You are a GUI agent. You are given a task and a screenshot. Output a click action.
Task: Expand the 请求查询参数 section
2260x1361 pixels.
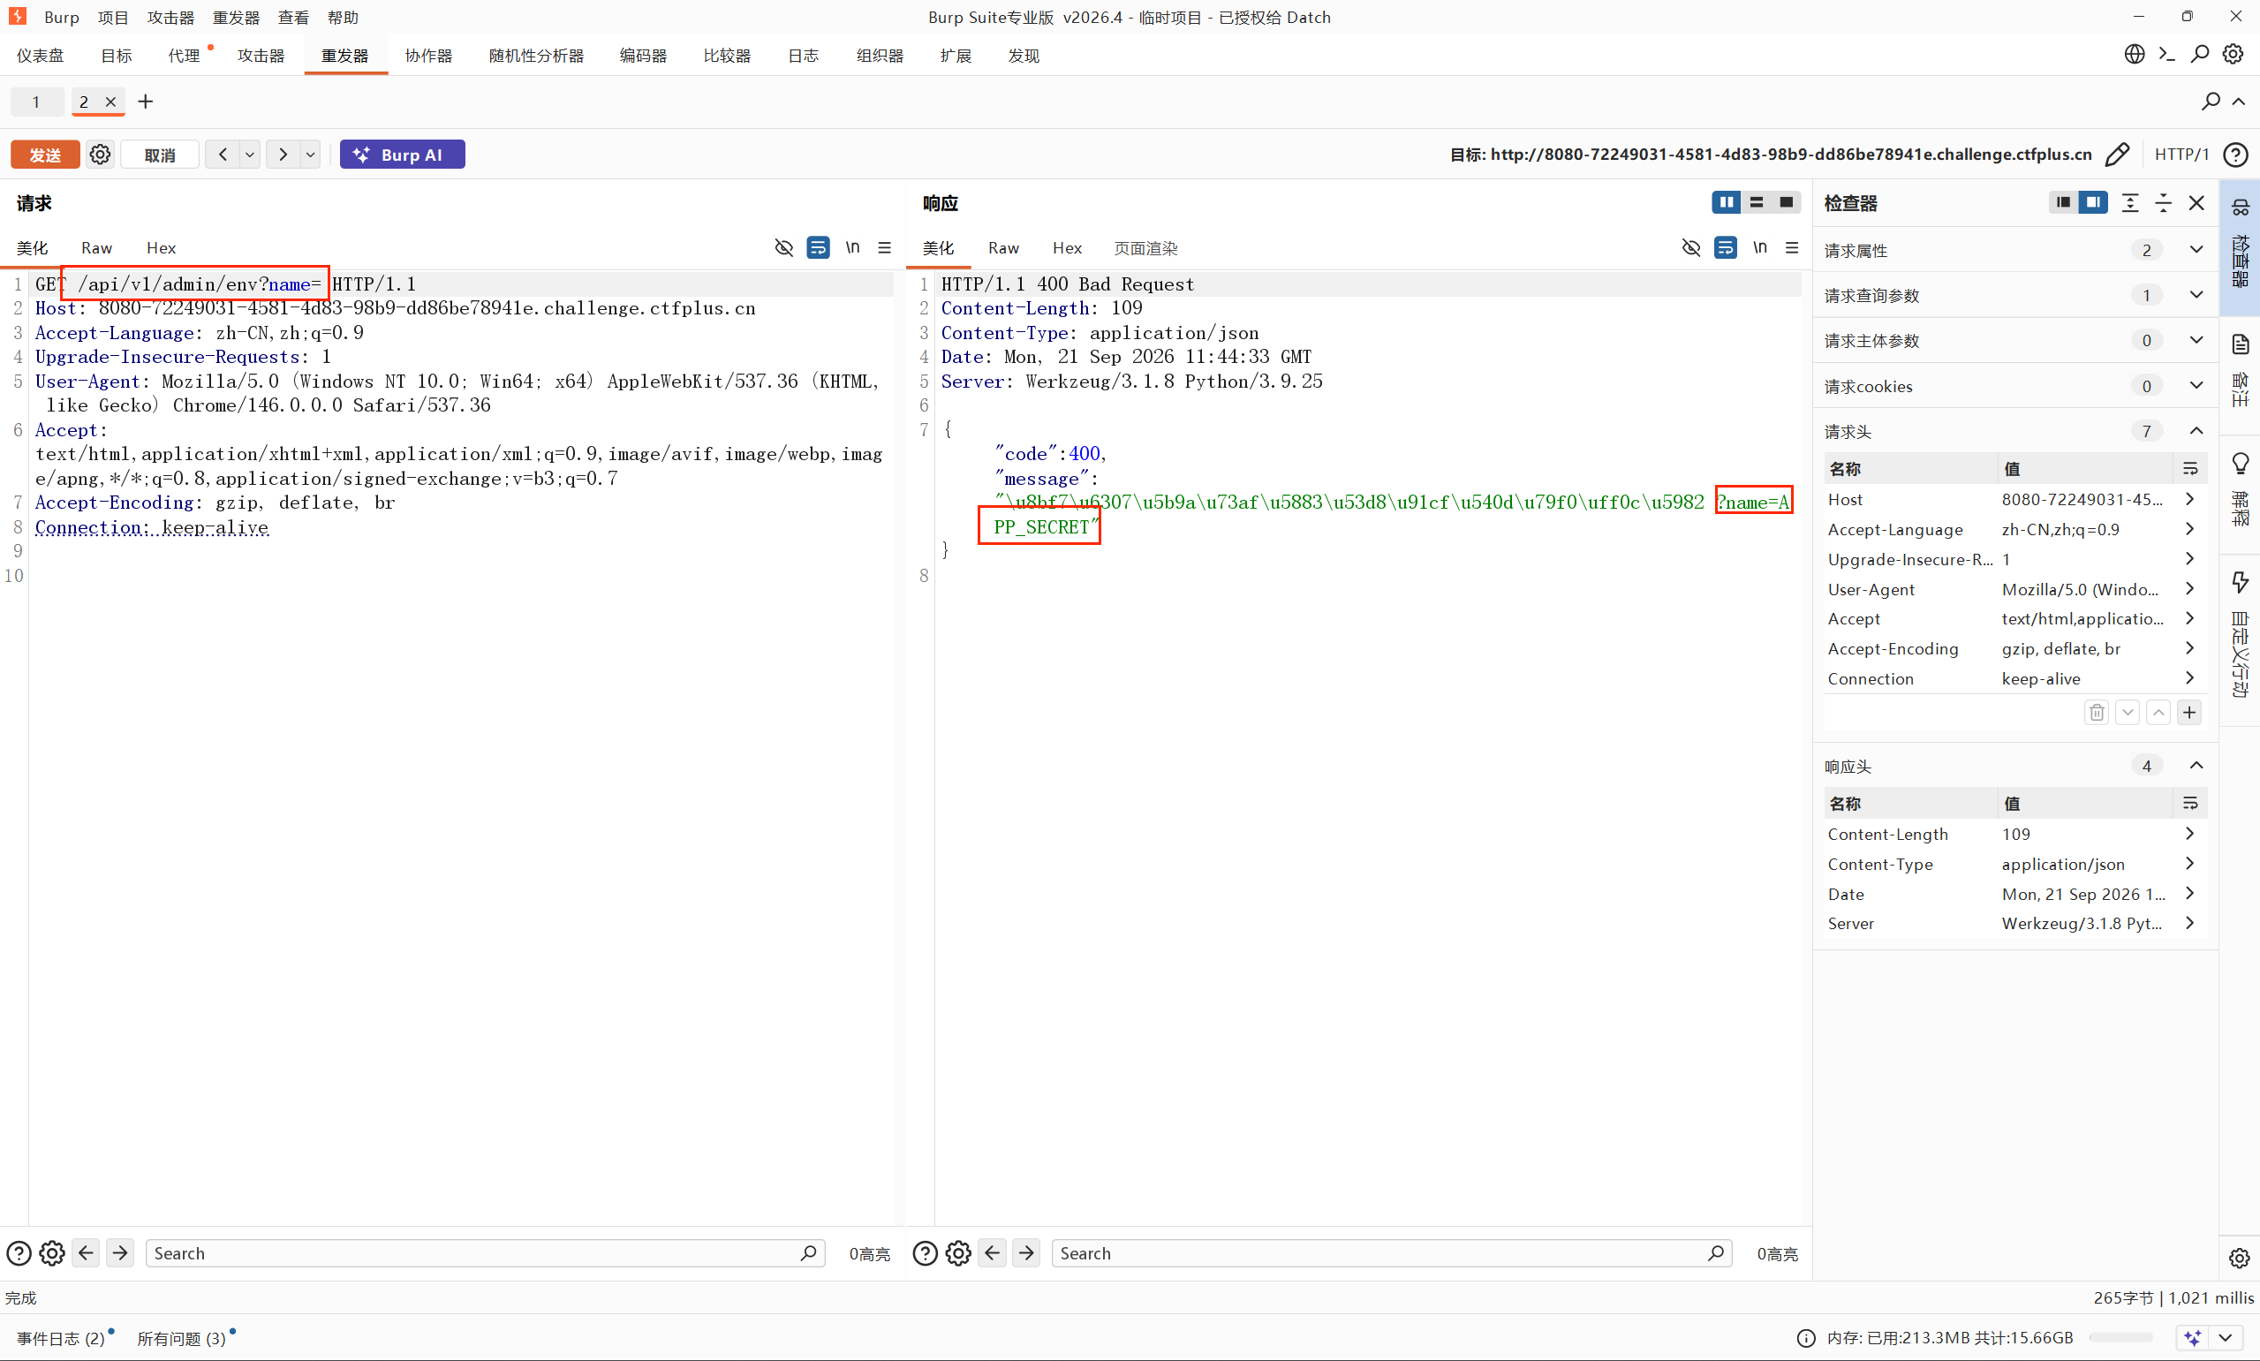pos(2196,294)
